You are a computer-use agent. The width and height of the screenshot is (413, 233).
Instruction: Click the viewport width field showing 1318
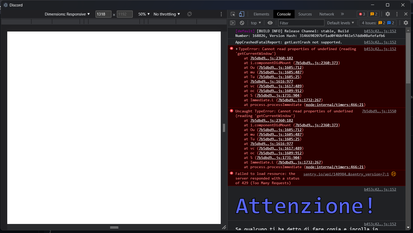coord(103,14)
